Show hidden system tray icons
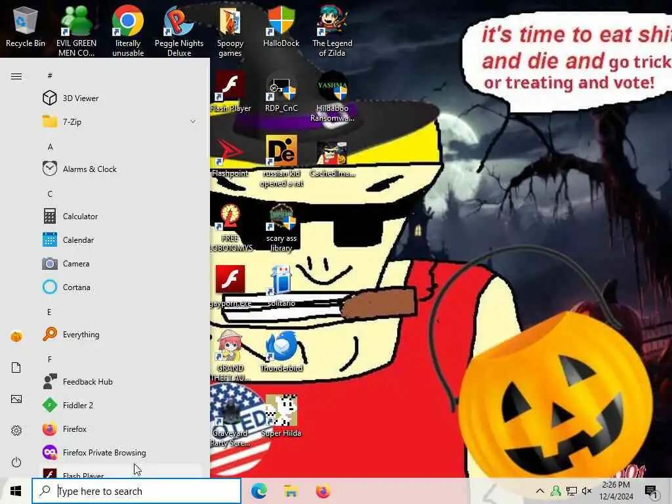The image size is (672, 504). point(540,491)
